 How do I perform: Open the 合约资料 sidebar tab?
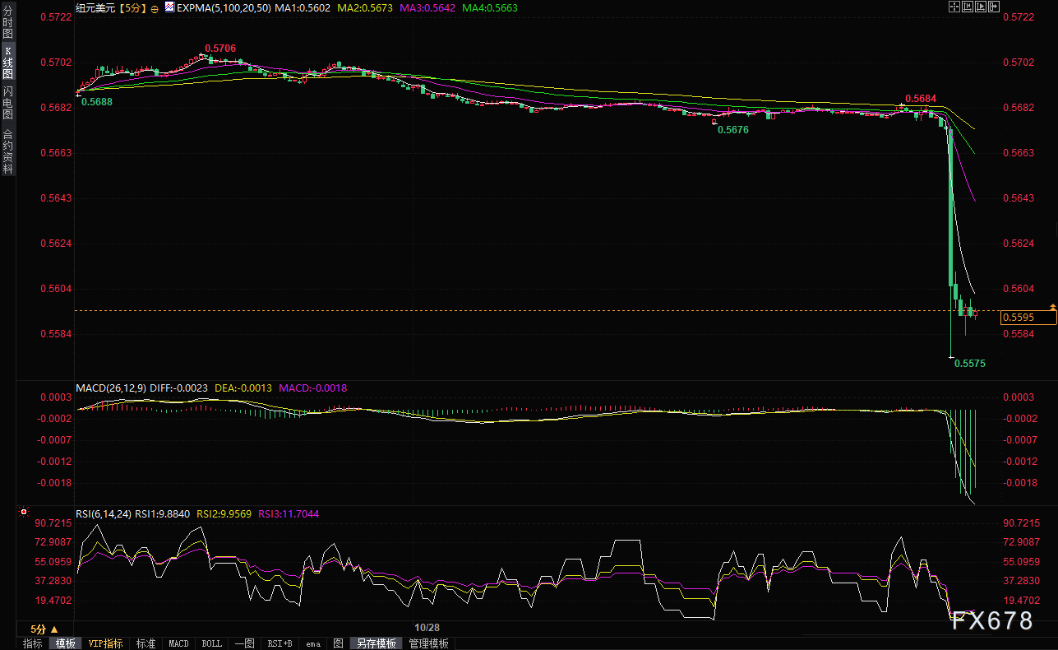7,151
